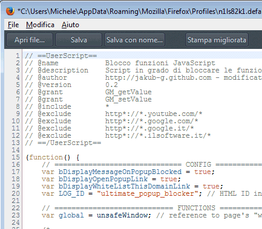Click the script name Blocco funzioni JavaScript
The width and height of the screenshot is (262, 229).
tap(160, 63)
